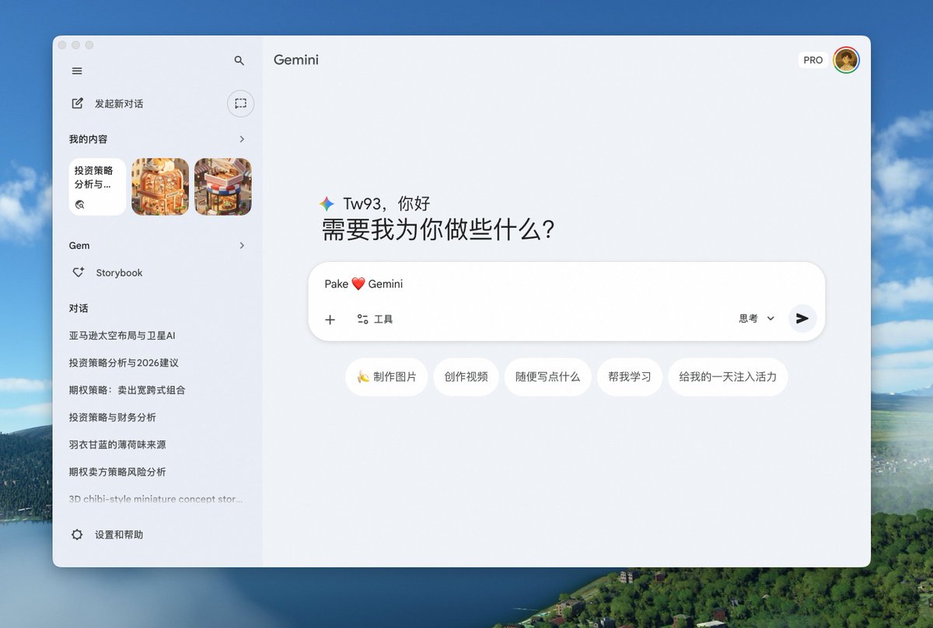Open the 思考 model mode dropdown
Viewport: 933px width, 628px height.
(x=754, y=318)
